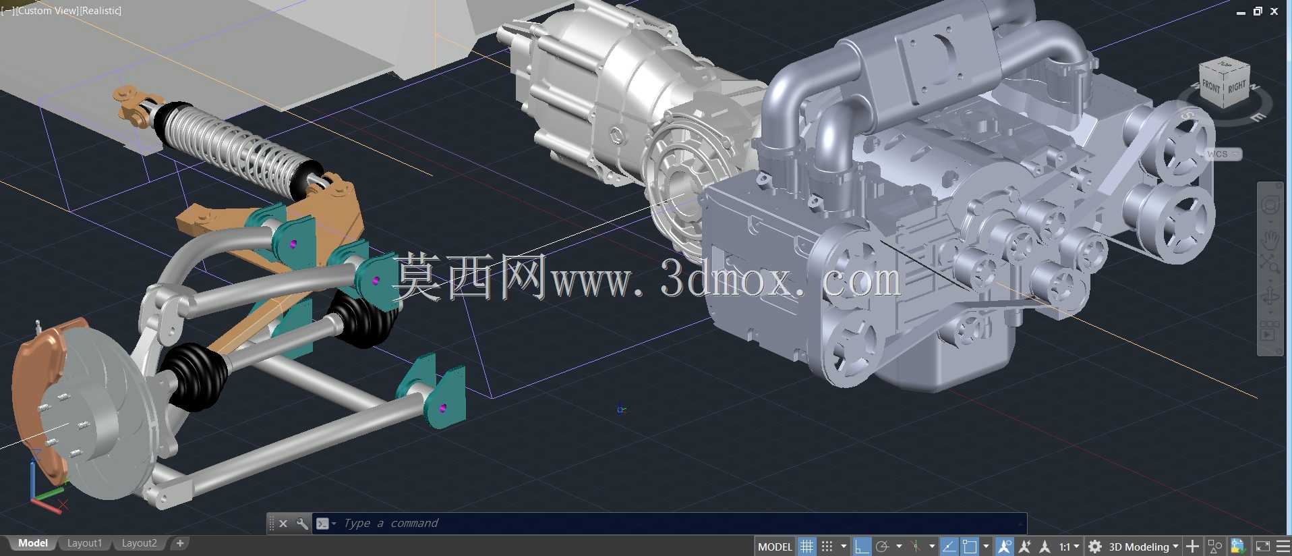Close the drawing window with X
The width and height of the screenshot is (1292, 556).
click(x=1274, y=11)
